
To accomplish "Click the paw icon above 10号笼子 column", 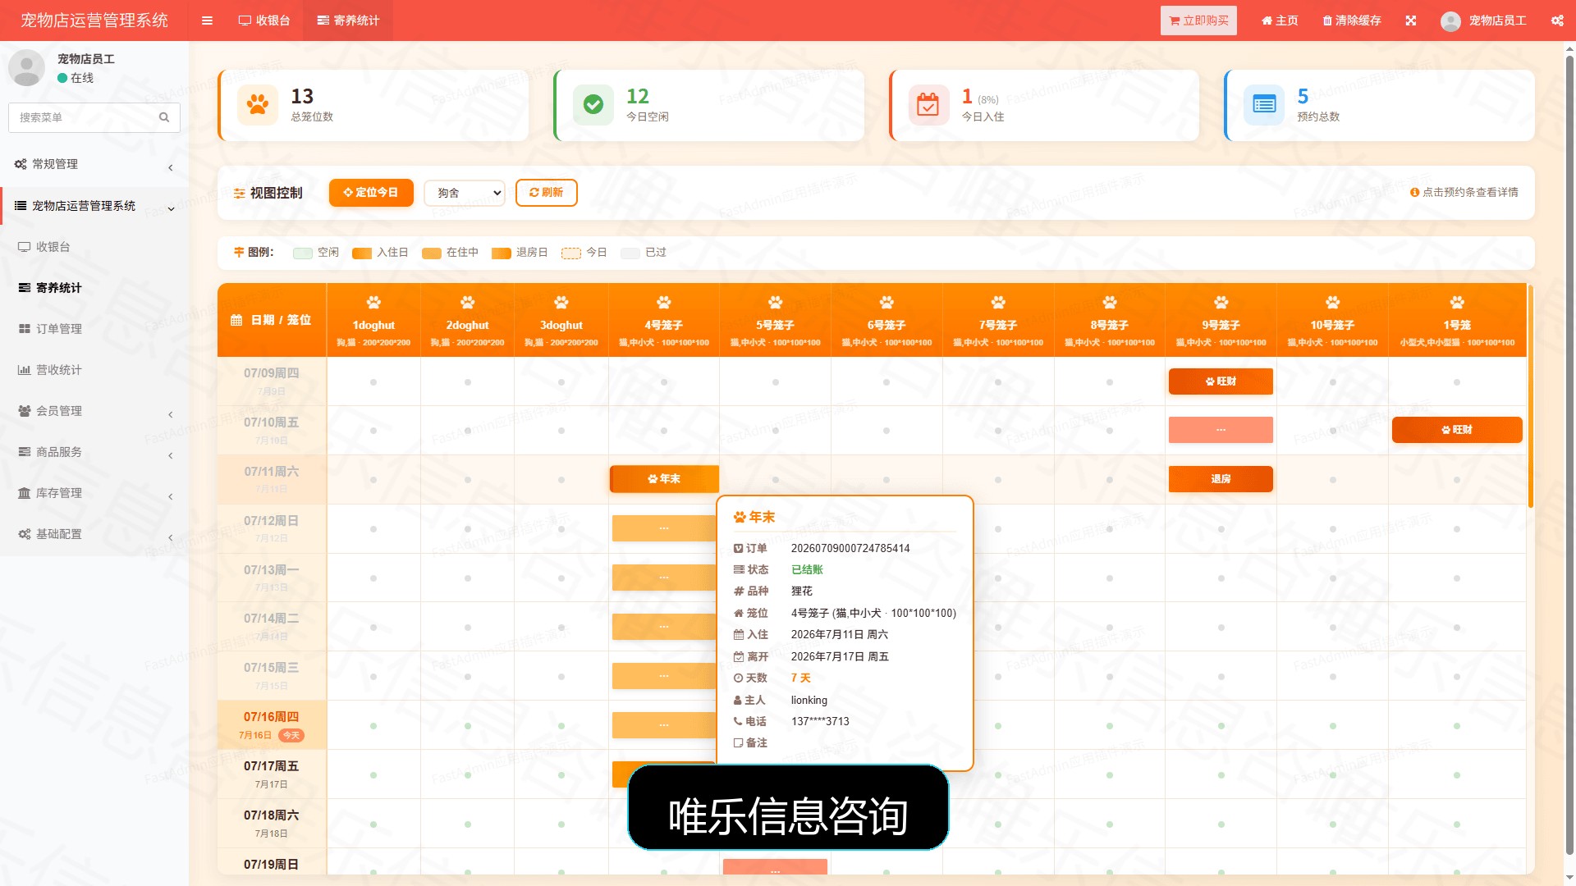I will (x=1332, y=303).
